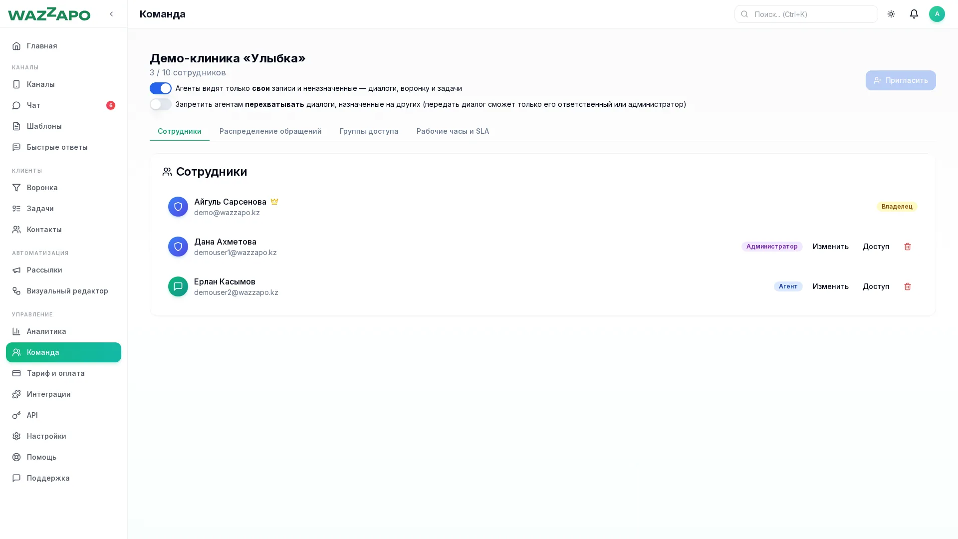Open the Доступ settings for Дана Ахметова
Image resolution: width=958 pixels, height=539 pixels.
pos(876,247)
